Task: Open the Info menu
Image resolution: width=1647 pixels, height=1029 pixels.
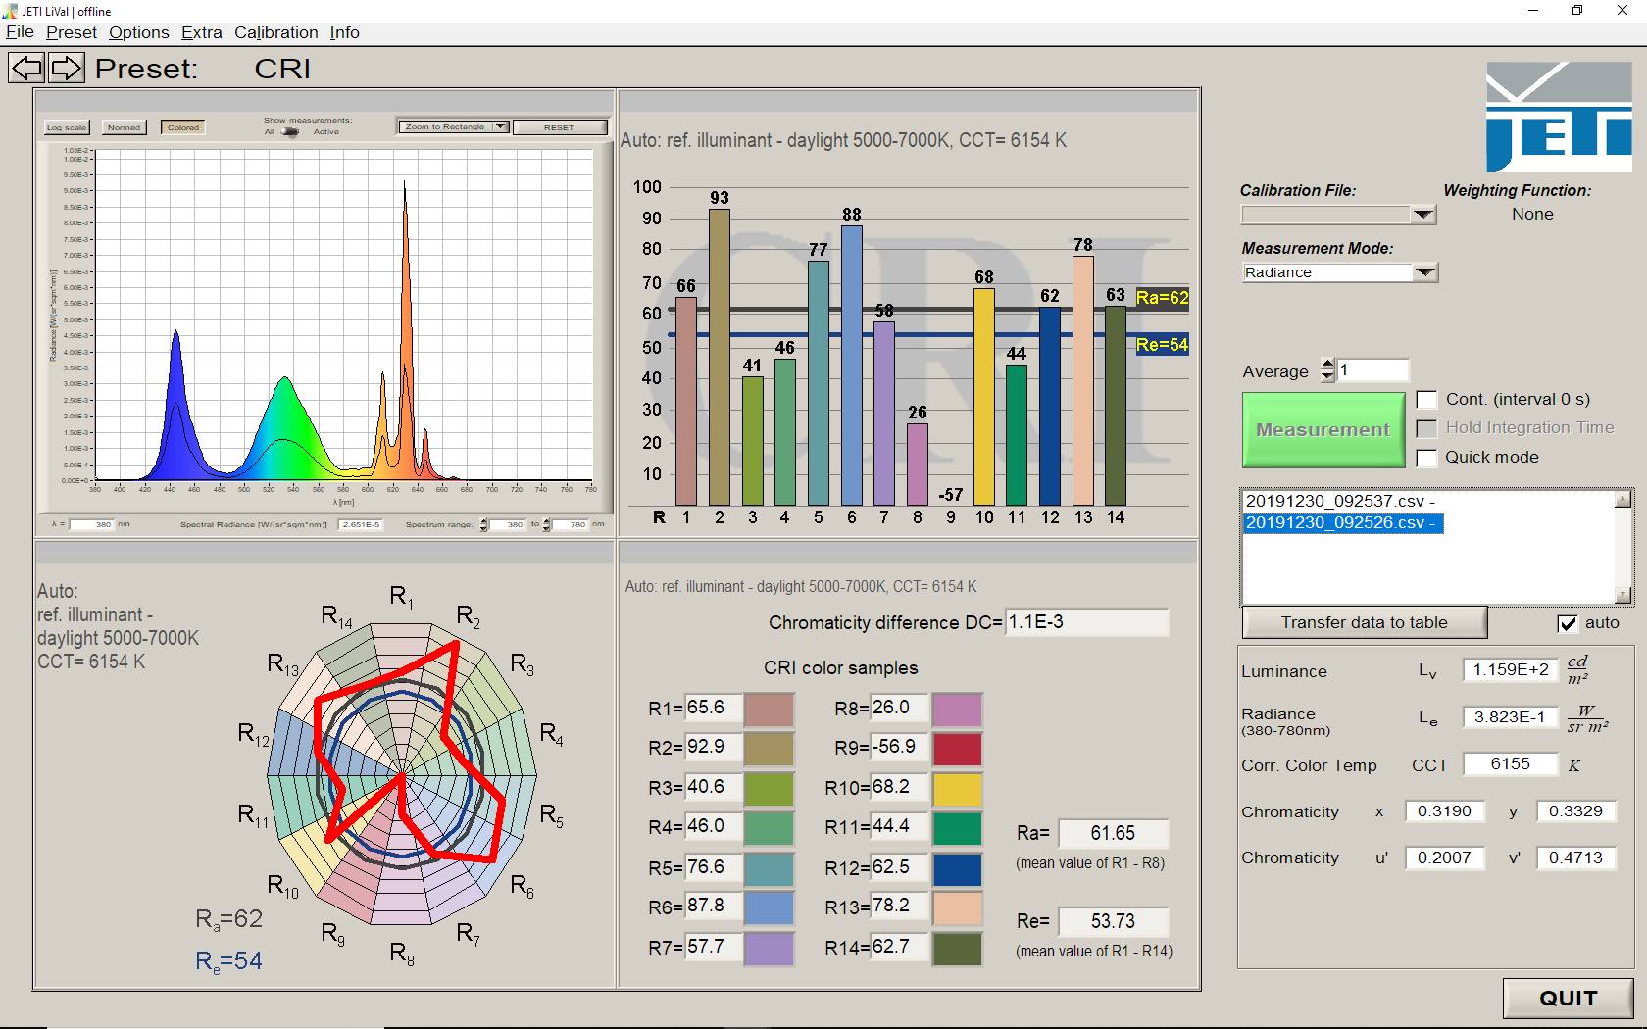Action: [344, 32]
